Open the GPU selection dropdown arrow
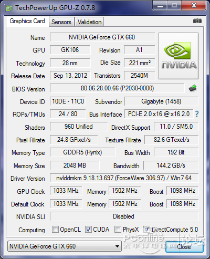 coord(118,246)
